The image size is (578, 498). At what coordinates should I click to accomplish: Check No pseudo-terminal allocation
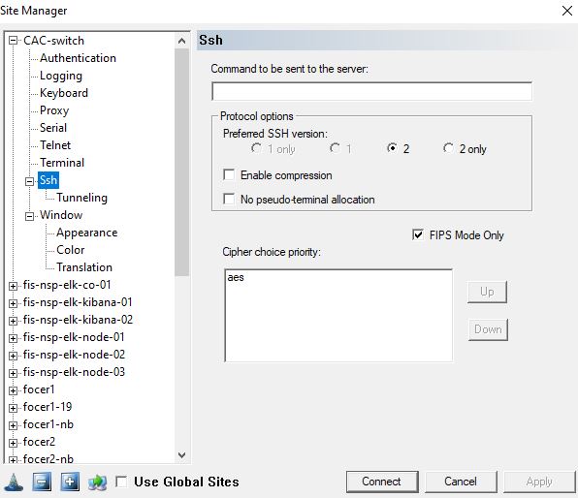click(x=229, y=199)
